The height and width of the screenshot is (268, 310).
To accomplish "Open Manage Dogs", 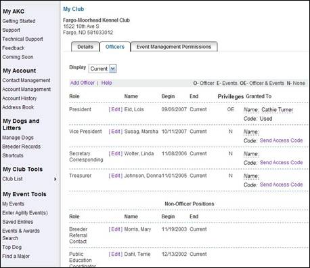I will point(18,138).
